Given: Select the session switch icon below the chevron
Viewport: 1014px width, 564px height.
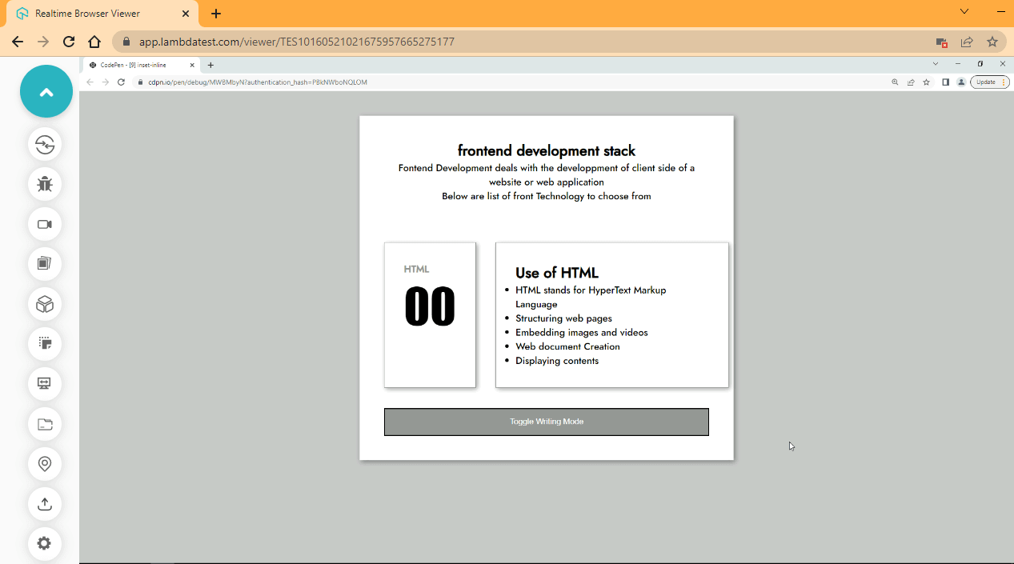Looking at the screenshot, I should click(x=44, y=145).
